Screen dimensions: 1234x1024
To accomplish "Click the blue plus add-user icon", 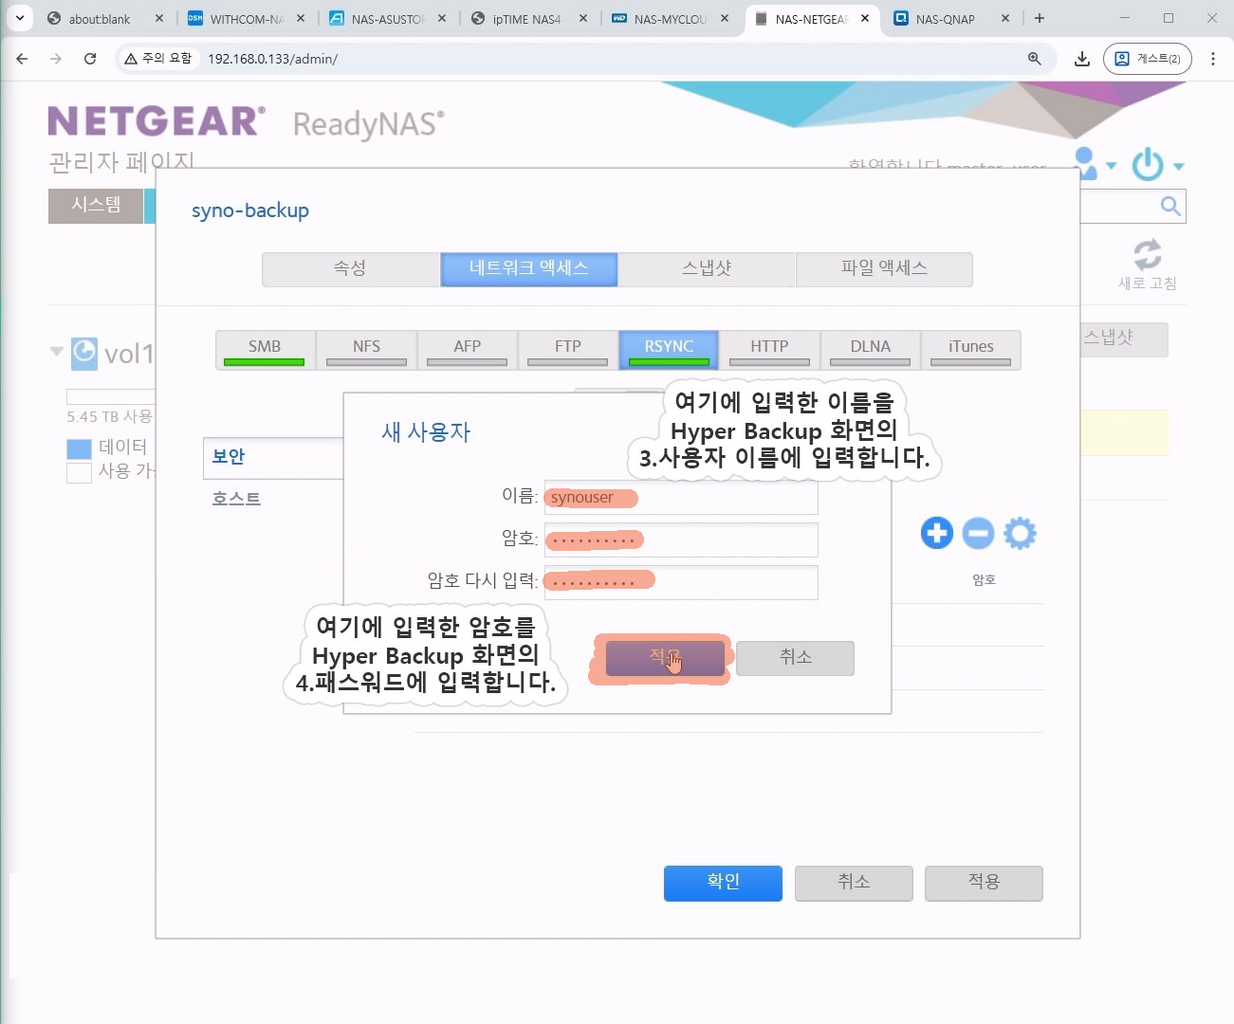I will 936,533.
